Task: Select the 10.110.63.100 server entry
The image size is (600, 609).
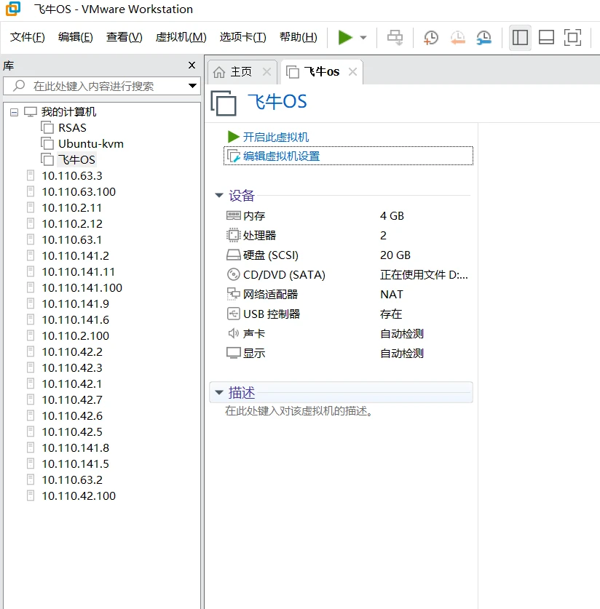Action: (x=79, y=192)
